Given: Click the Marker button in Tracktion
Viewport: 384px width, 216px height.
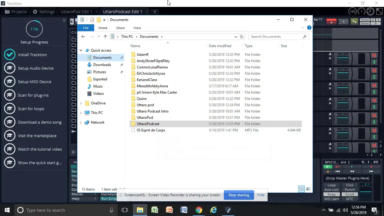Looking at the screenshot, I should (x=365, y=23).
